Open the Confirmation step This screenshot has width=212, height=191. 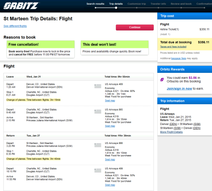click(204, 4)
